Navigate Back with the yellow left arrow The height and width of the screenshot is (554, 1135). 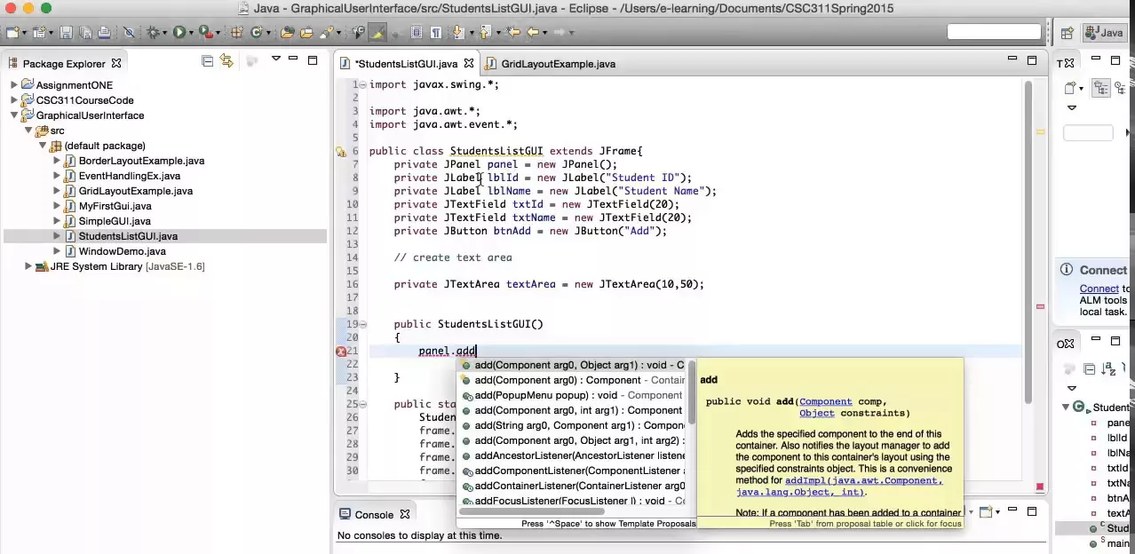(533, 33)
